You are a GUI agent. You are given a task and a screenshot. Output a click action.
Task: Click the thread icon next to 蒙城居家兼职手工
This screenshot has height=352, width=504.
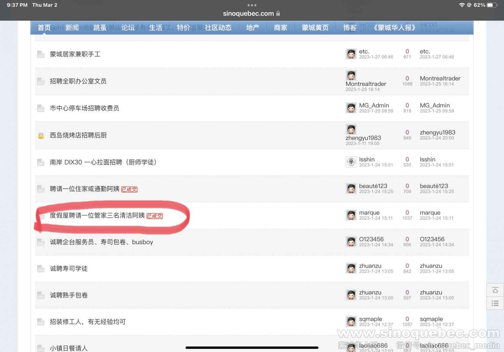[41, 54]
